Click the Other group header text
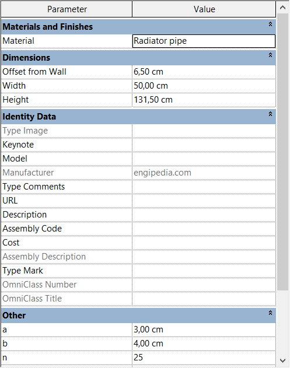This screenshot has width=290, height=368. [14, 316]
